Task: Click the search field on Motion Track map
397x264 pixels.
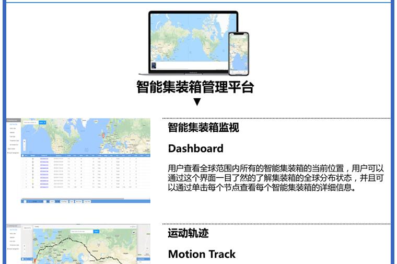Action: click(81, 231)
